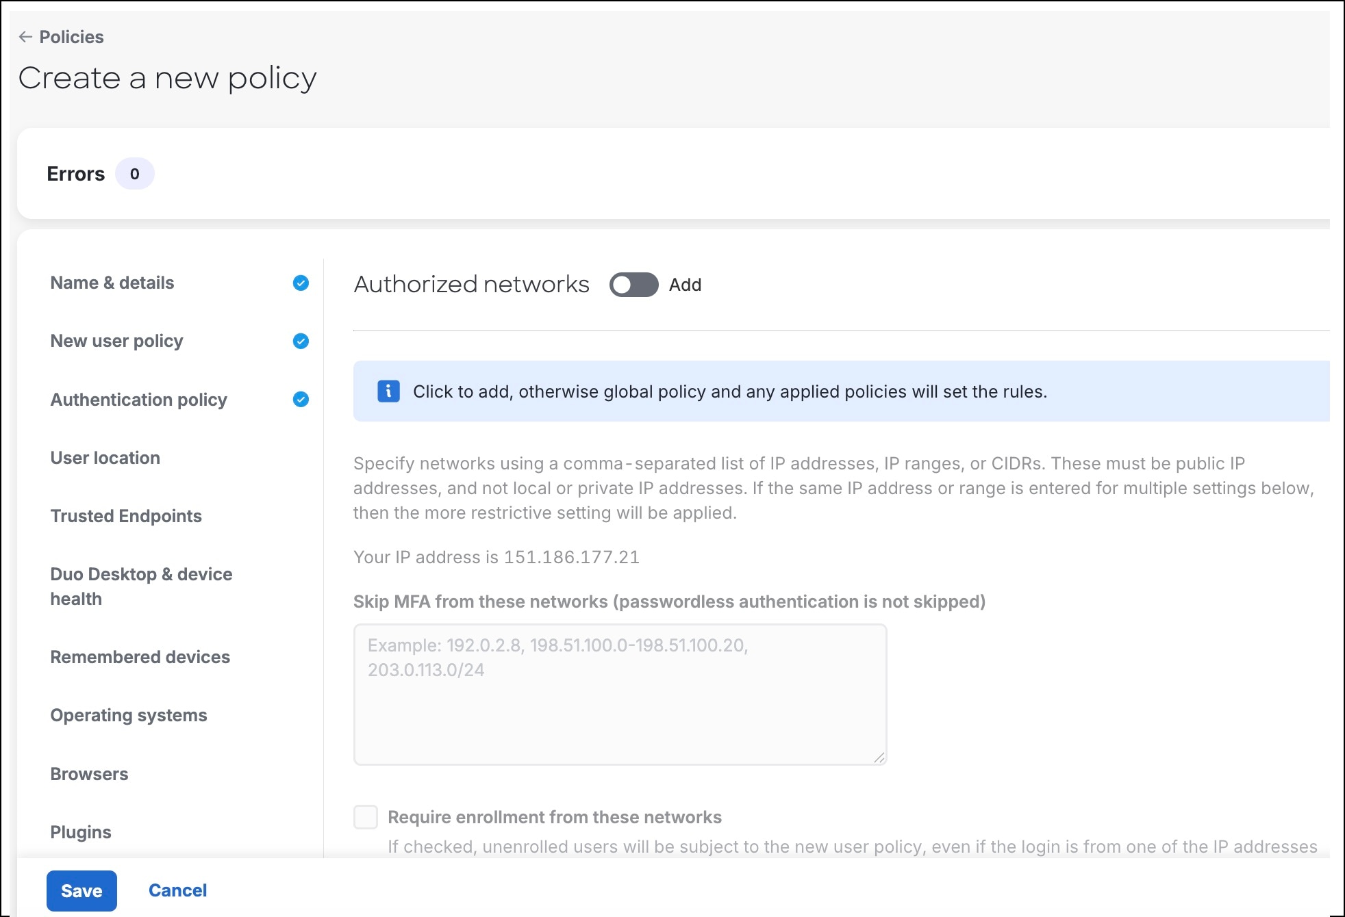Screen dimensions: 1345x917
Task: Cancel creating the policy
Action: point(177,890)
